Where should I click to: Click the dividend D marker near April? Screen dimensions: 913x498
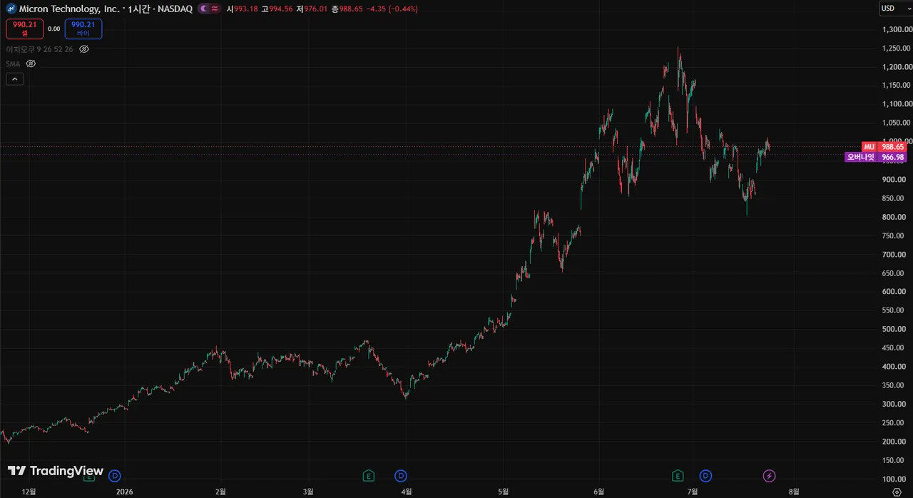tap(401, 476)
